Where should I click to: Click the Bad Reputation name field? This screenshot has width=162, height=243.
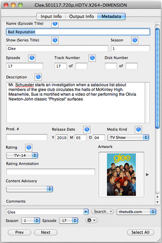click(x=78, y=32)
